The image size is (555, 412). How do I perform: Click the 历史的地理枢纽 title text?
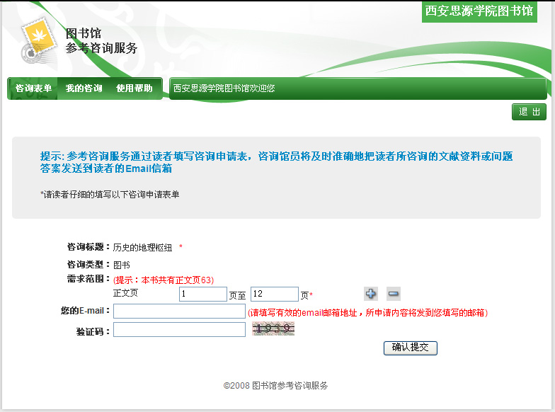tap(142, 248)
